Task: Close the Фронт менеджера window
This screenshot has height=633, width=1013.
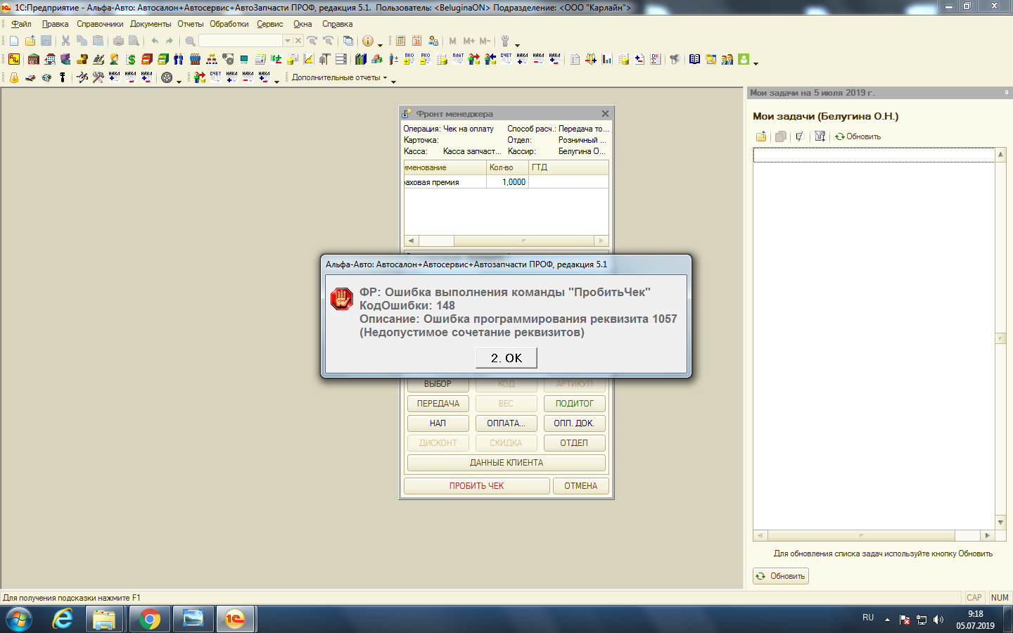Action: 605,113
